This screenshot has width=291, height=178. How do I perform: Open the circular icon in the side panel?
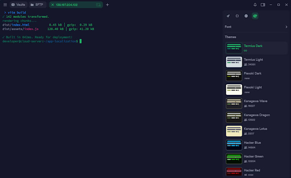click(246, 16)
